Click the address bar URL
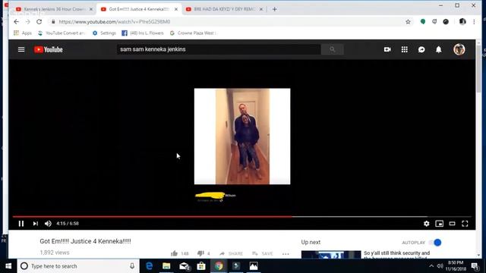The image size is (486, 273). 115,22
